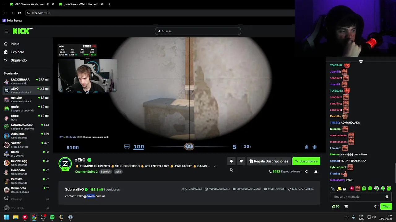Open grafo channel in following list

[x=26, y=109]
